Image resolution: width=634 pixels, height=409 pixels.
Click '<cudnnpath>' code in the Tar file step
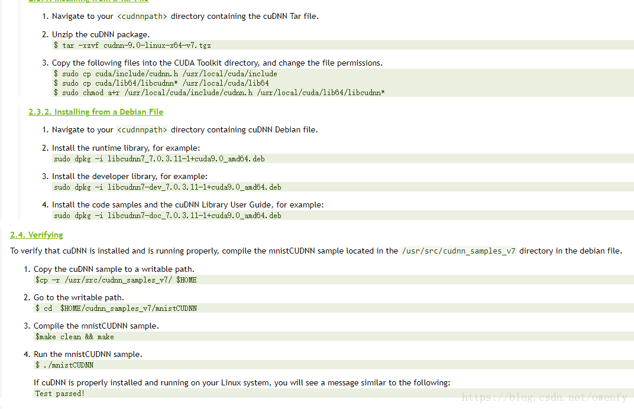pos(142,16)
